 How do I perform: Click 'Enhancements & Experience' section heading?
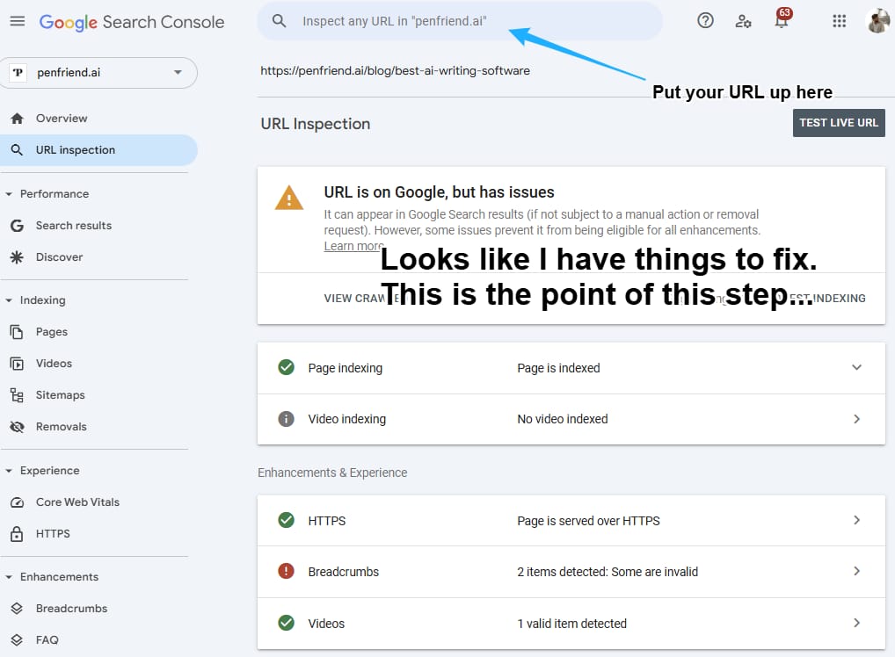[x=332, y=473]
